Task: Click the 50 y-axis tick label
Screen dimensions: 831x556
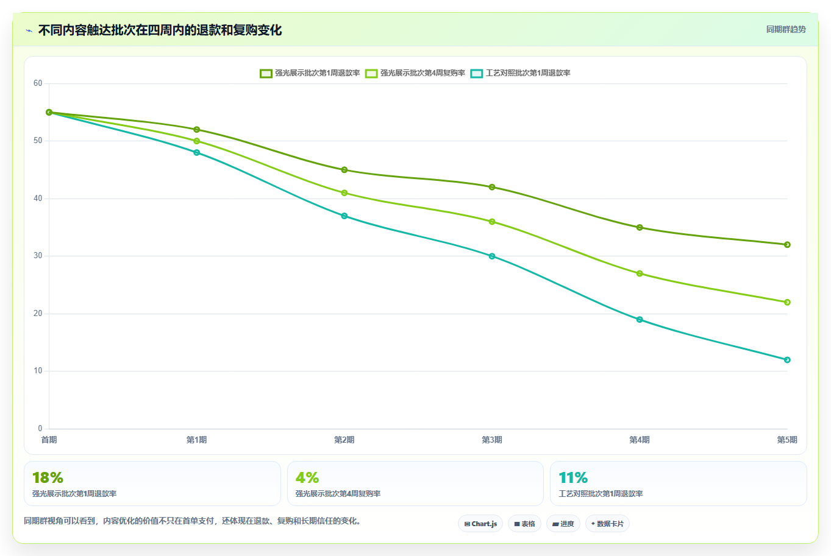Action: click(38, 141)
